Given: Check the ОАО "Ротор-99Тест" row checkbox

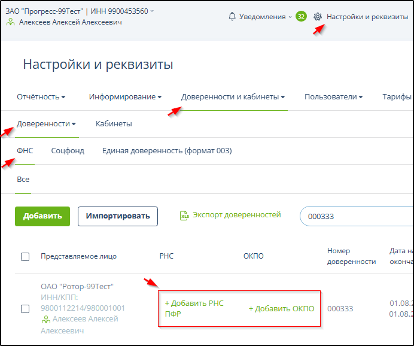Looking at the screenshot, I should coord(25,309).
